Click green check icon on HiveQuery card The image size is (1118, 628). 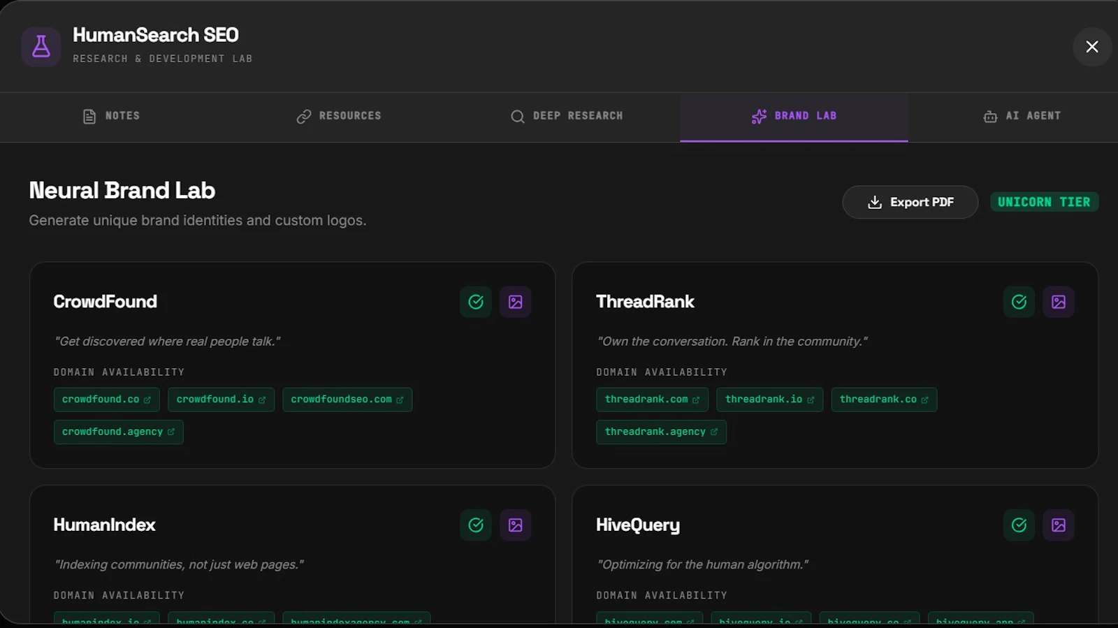1019,525
